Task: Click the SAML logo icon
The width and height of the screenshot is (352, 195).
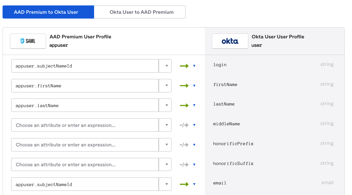Action: point(28,41)
